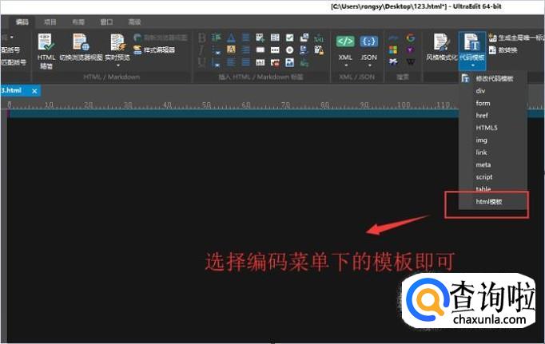Image resolution: width=545 pixels, height=344 pixels.
Task: Select the img template entry
Action: point(493,140)
